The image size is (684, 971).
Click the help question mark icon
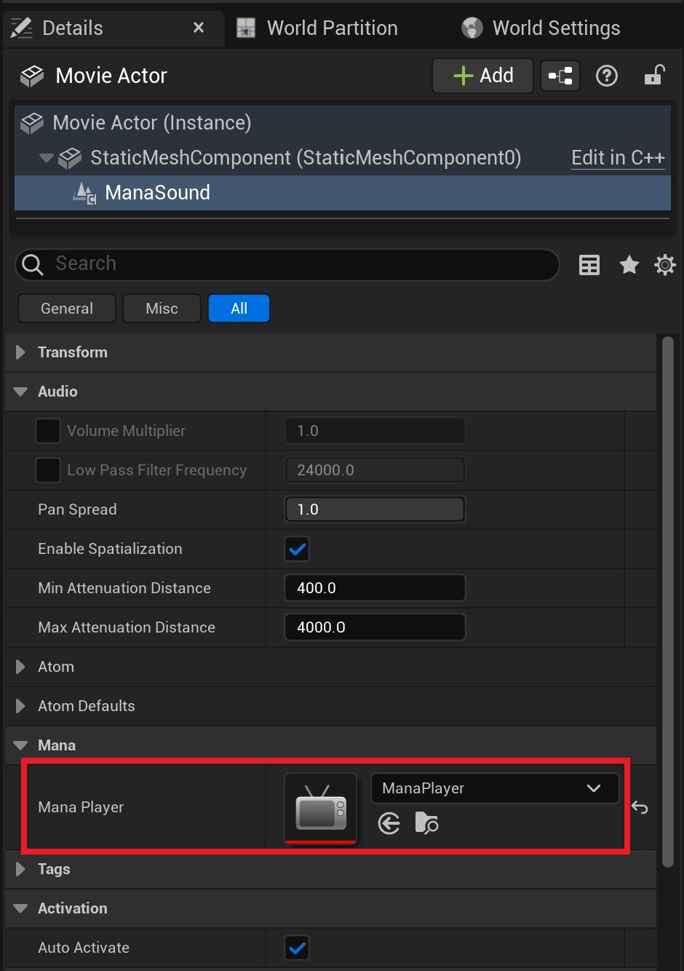[607, 75]
